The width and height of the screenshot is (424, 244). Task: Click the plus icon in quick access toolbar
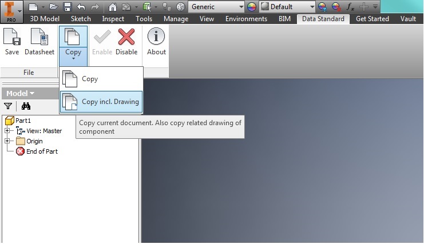[x=364, y=7]
